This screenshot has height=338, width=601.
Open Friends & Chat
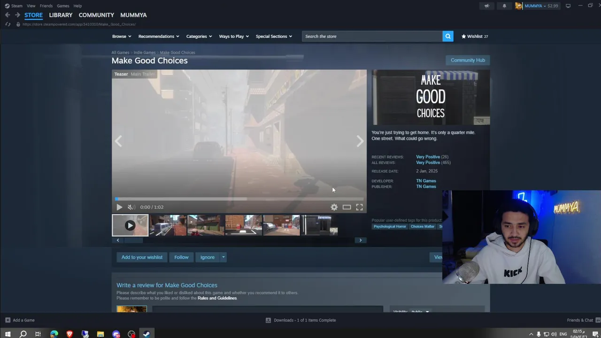pos(583,320)
